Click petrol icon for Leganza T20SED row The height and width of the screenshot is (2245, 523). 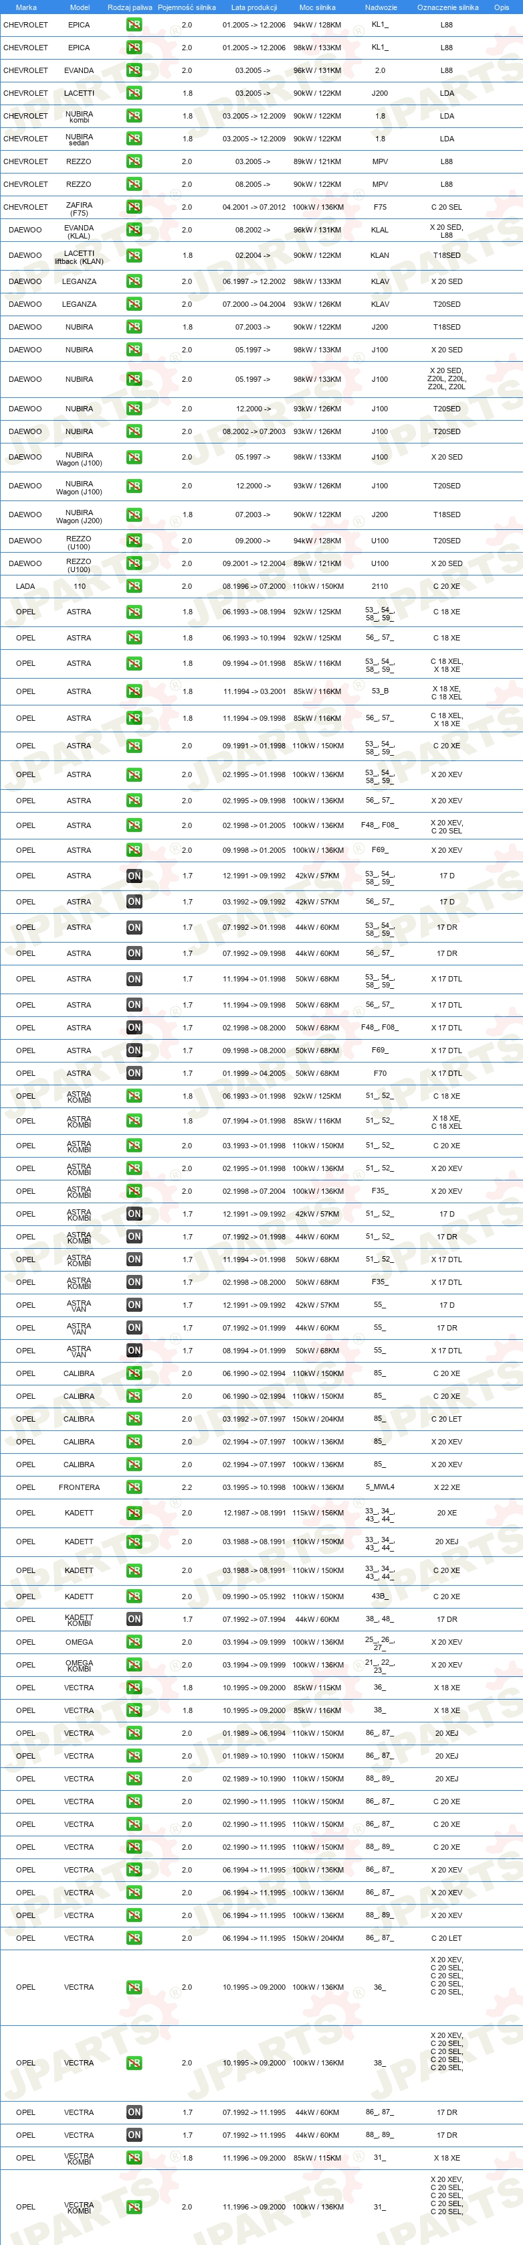click(x=134, y=304)
